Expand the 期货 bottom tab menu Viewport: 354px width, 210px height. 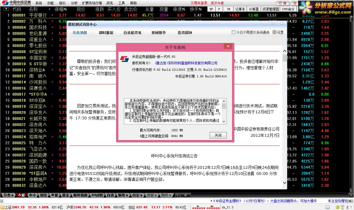click(x=166, y=195)
